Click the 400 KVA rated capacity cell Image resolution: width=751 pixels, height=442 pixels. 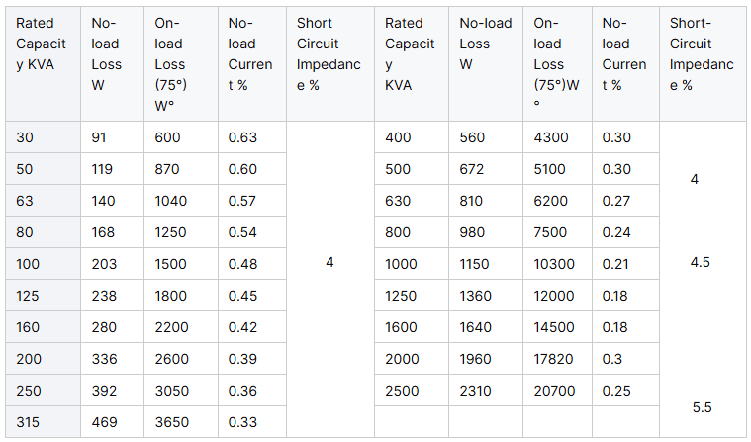398,137
